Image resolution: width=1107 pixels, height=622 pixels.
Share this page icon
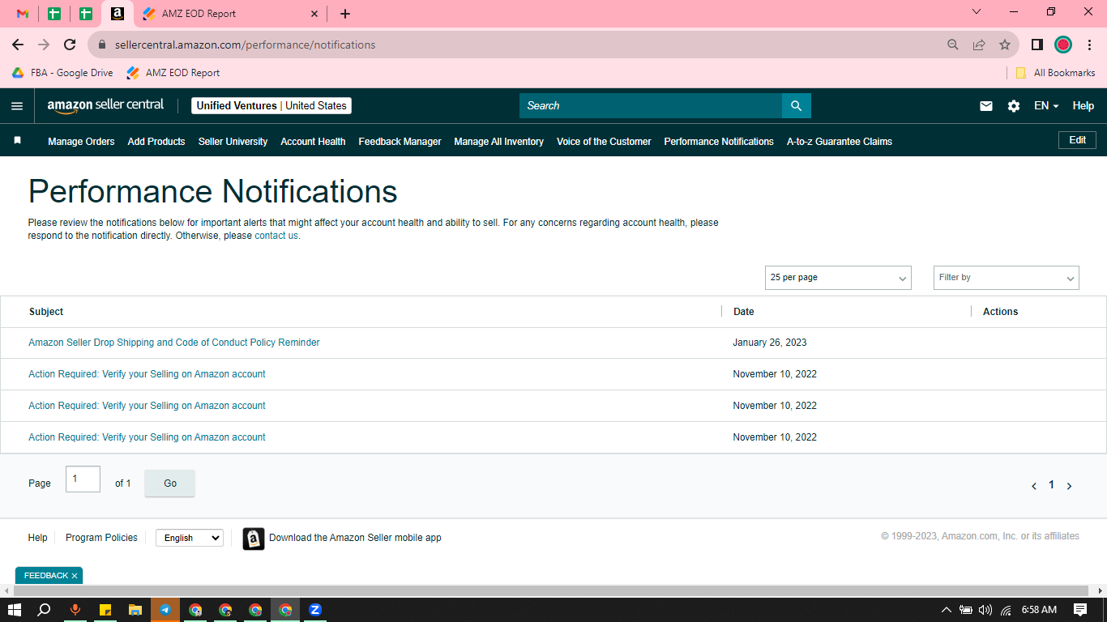click(x=979, y=45)
